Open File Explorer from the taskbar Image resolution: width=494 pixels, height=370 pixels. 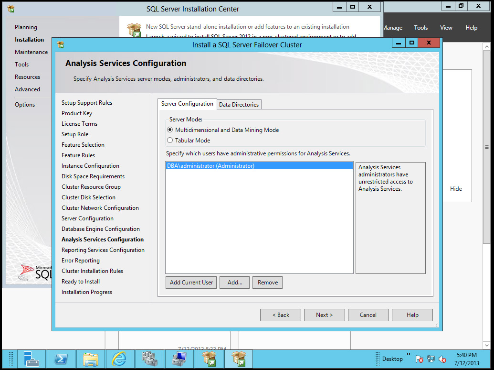pyautogui.click(x=91, y=359)
